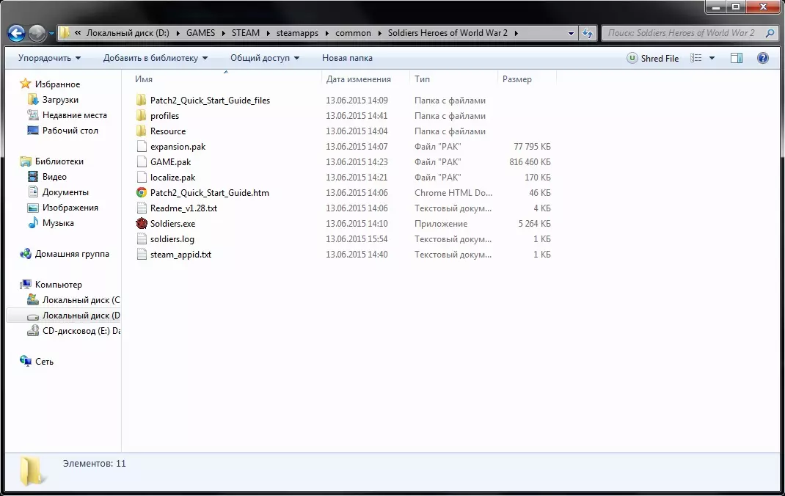Open the Общий доступ menu
This screenshot has height=496, width=785.
pyautogui.click(x=265, y=58)
